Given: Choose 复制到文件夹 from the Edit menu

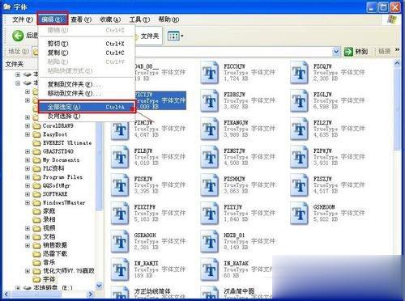Looking at the screenshot, I should (87, 84).
